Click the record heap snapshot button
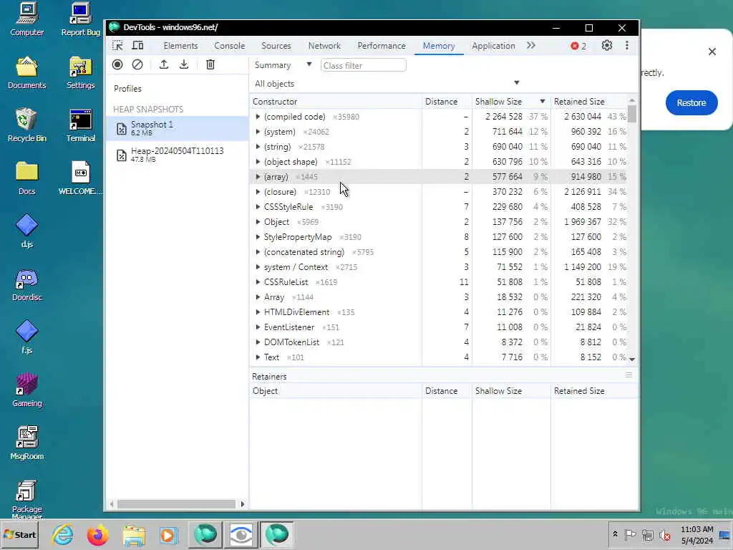 pyautogui.click(x=117, y=64)
